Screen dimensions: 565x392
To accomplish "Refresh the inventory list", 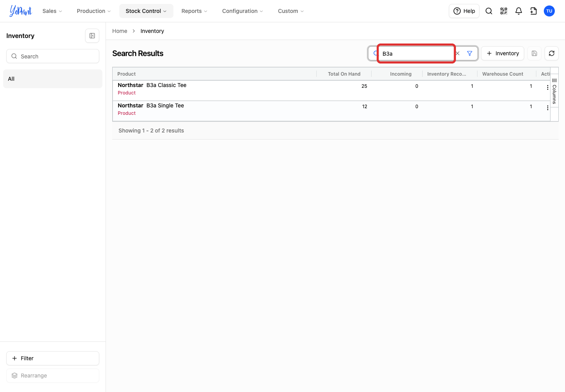I will 552,53.
